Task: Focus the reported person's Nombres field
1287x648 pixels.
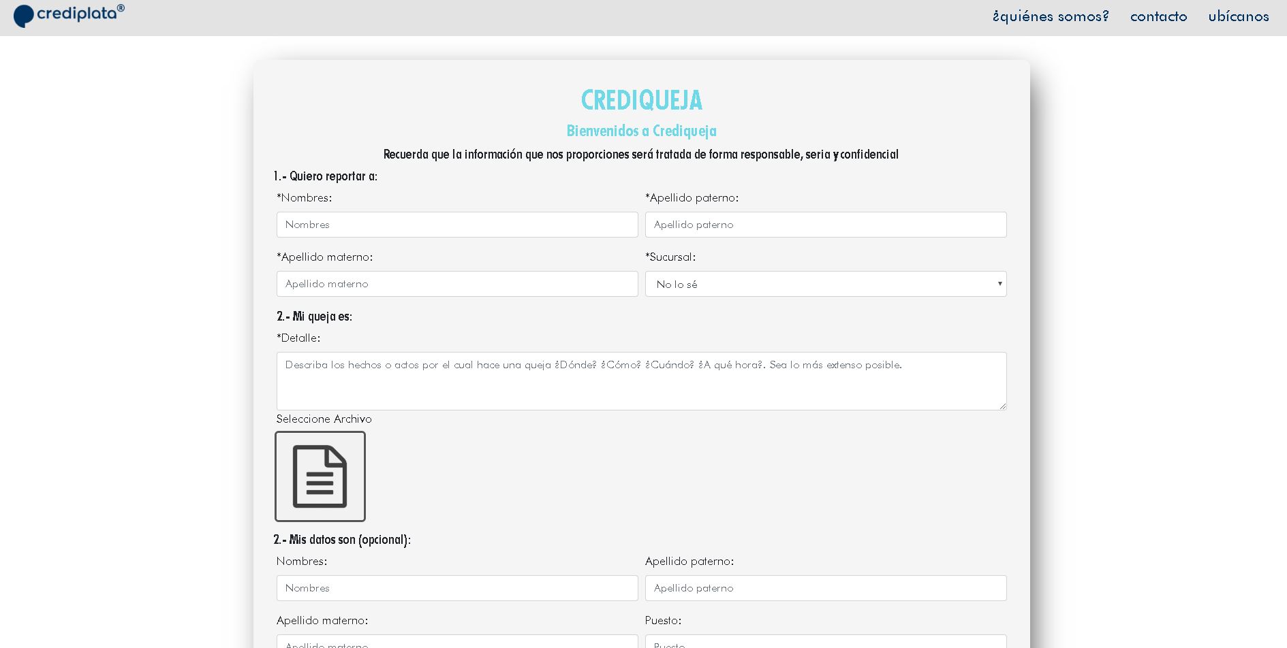Action: (x=457, y=225)
